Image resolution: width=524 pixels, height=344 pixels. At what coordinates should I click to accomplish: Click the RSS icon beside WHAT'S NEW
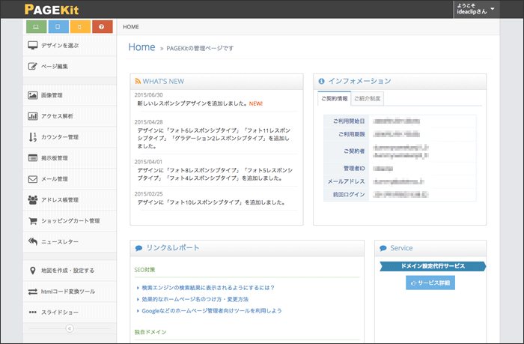(138, 81)
